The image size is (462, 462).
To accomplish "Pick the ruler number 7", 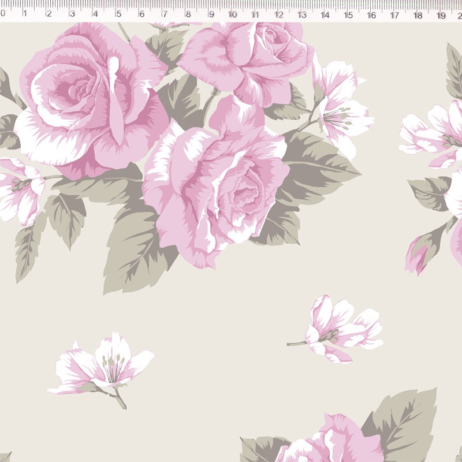I will coord(165,14).
